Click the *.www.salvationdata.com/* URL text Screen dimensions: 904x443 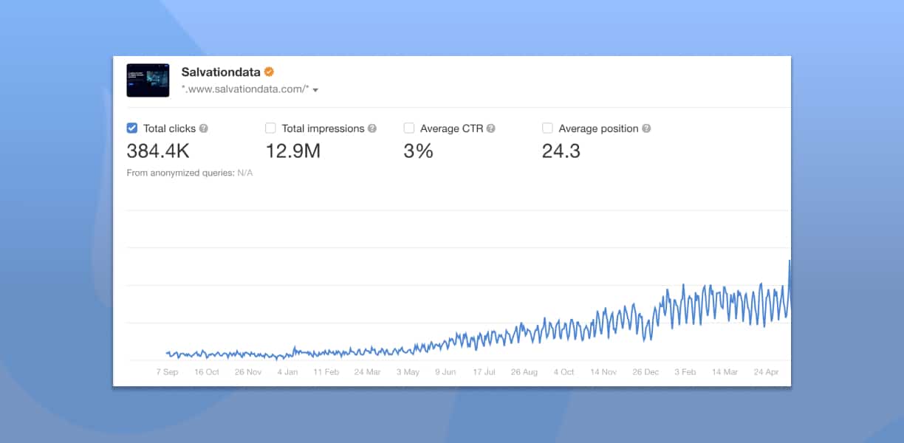click(245, 90)
